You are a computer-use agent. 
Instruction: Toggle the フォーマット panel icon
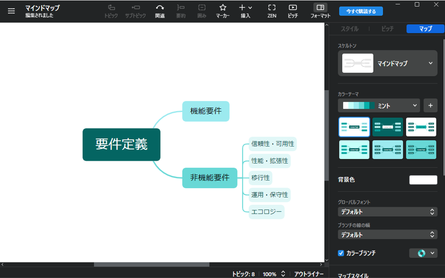pyautogui.click(x=321, y=8)
